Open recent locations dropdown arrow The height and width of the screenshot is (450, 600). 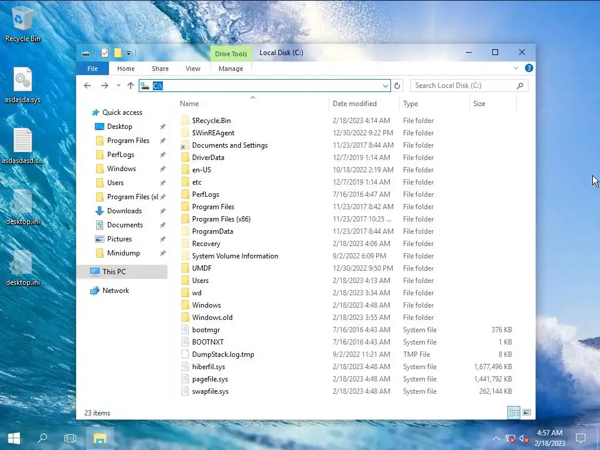pos(118,86)
